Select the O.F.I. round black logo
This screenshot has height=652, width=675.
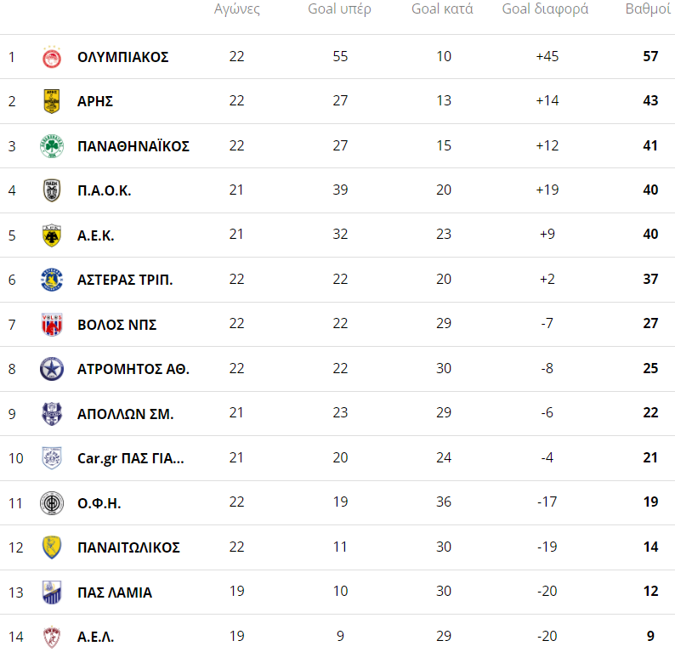point(52,502)
